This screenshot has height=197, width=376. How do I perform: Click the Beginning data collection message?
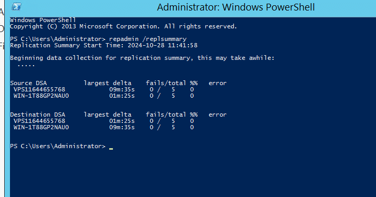[142, 58]
